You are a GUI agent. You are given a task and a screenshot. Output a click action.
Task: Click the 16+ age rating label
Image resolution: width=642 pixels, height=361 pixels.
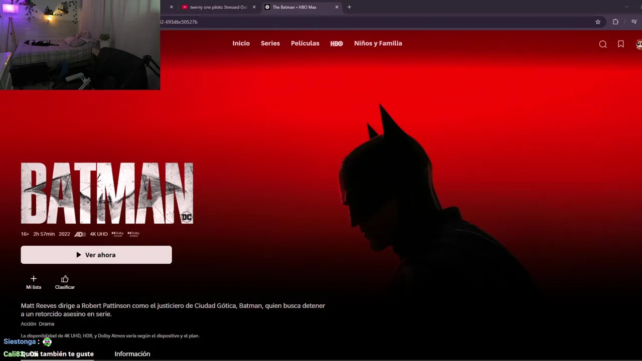pyautogui.click(x=25, y=234)
